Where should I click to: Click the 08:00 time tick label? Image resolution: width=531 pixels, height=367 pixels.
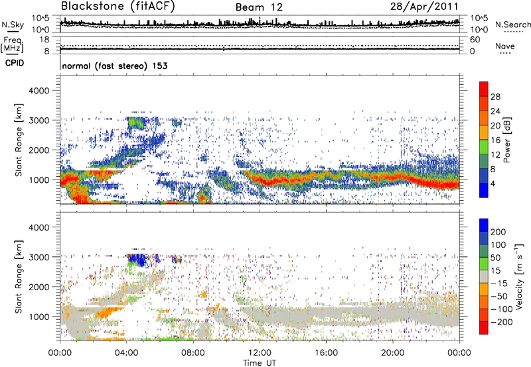pos(192,353)
